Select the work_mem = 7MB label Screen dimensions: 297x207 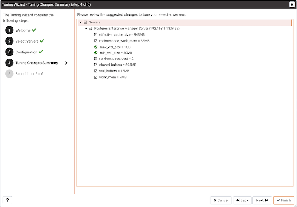[x=113, y=77]
